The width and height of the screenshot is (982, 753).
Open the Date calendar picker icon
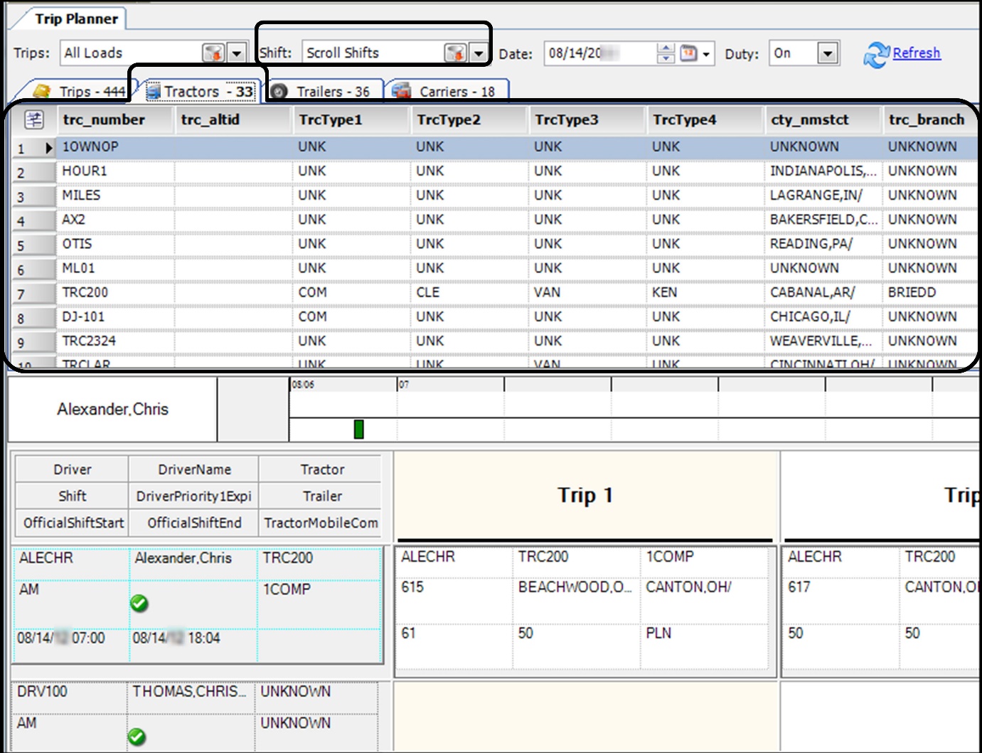(x=688, y=53)
